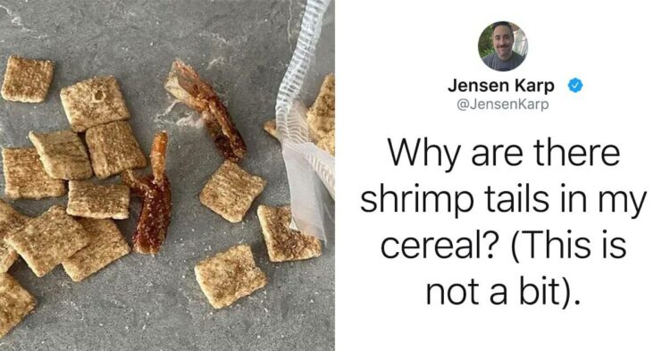The height and width of the screenshot is (351, 670).
Task: Click the lone cereal square at photo's top-left
Action: click(x=27, y=79)
